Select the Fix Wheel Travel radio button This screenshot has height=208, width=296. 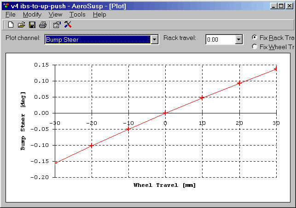pos(255,46)
